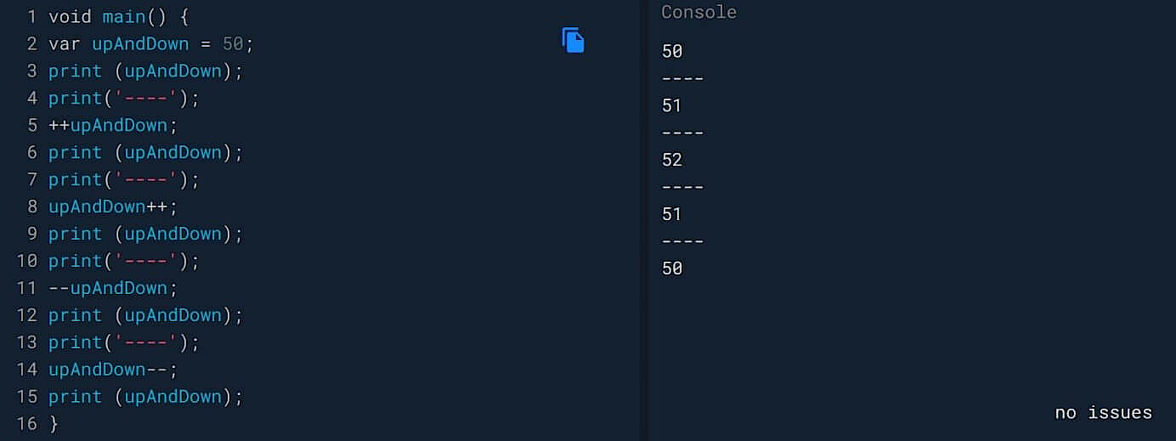Click 'var' keyword on line 2
Image resolution: width=1176 pixels, height=441 pixels.
[65, 43]
